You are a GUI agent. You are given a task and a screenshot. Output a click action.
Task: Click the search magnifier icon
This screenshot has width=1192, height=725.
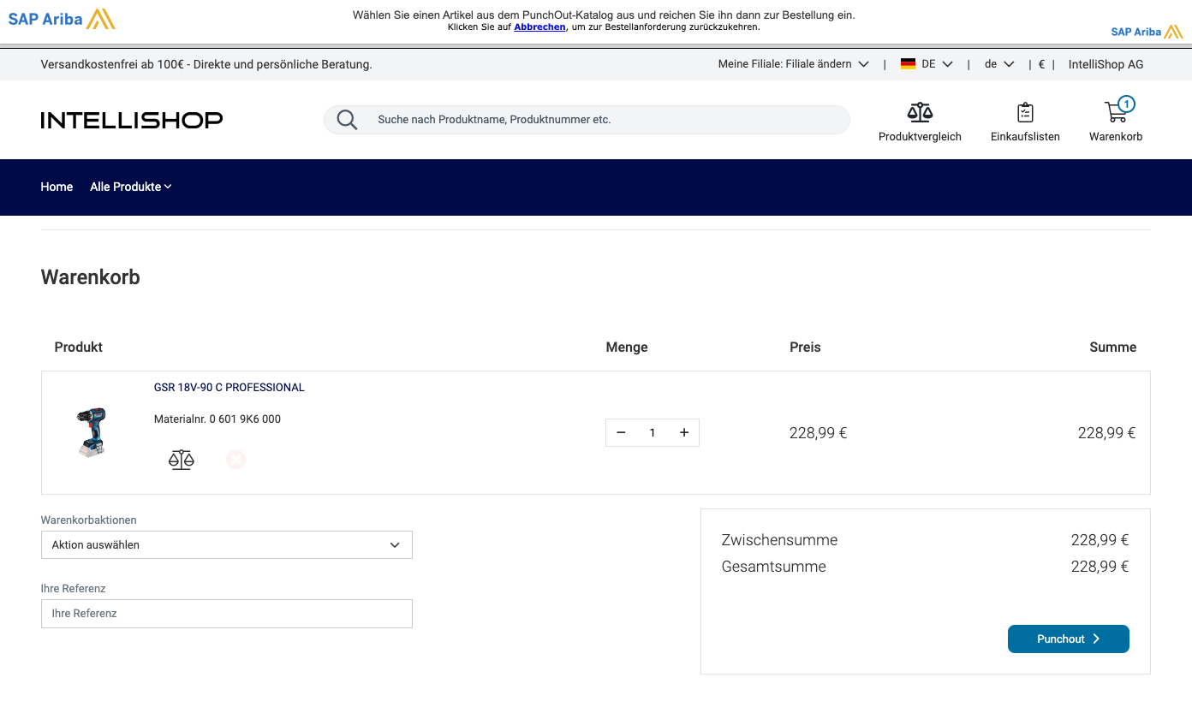click(x=347, y=120)
